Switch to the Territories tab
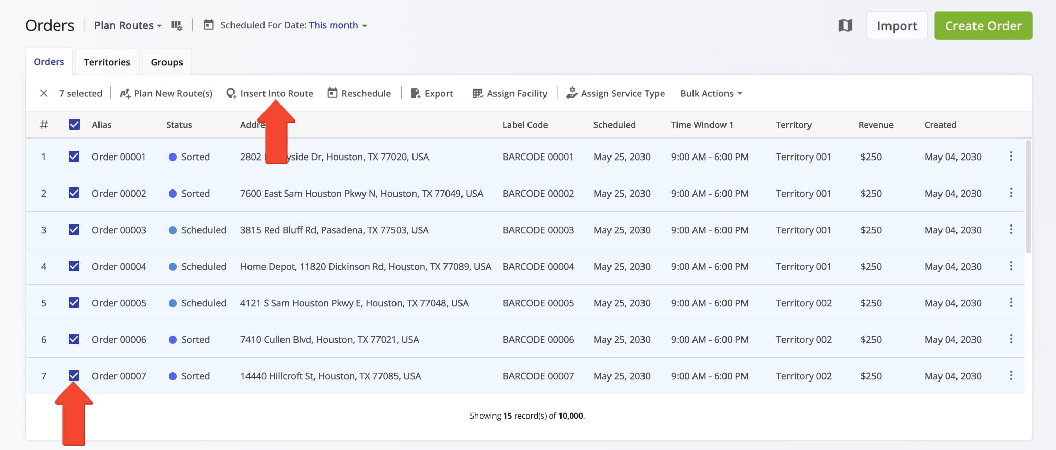 pos(107,62)
